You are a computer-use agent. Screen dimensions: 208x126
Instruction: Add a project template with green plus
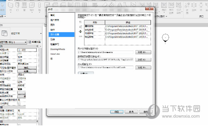click(x=80, y=31)
